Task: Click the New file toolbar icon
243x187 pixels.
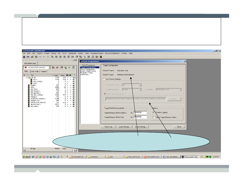Action: pos(24,57)
